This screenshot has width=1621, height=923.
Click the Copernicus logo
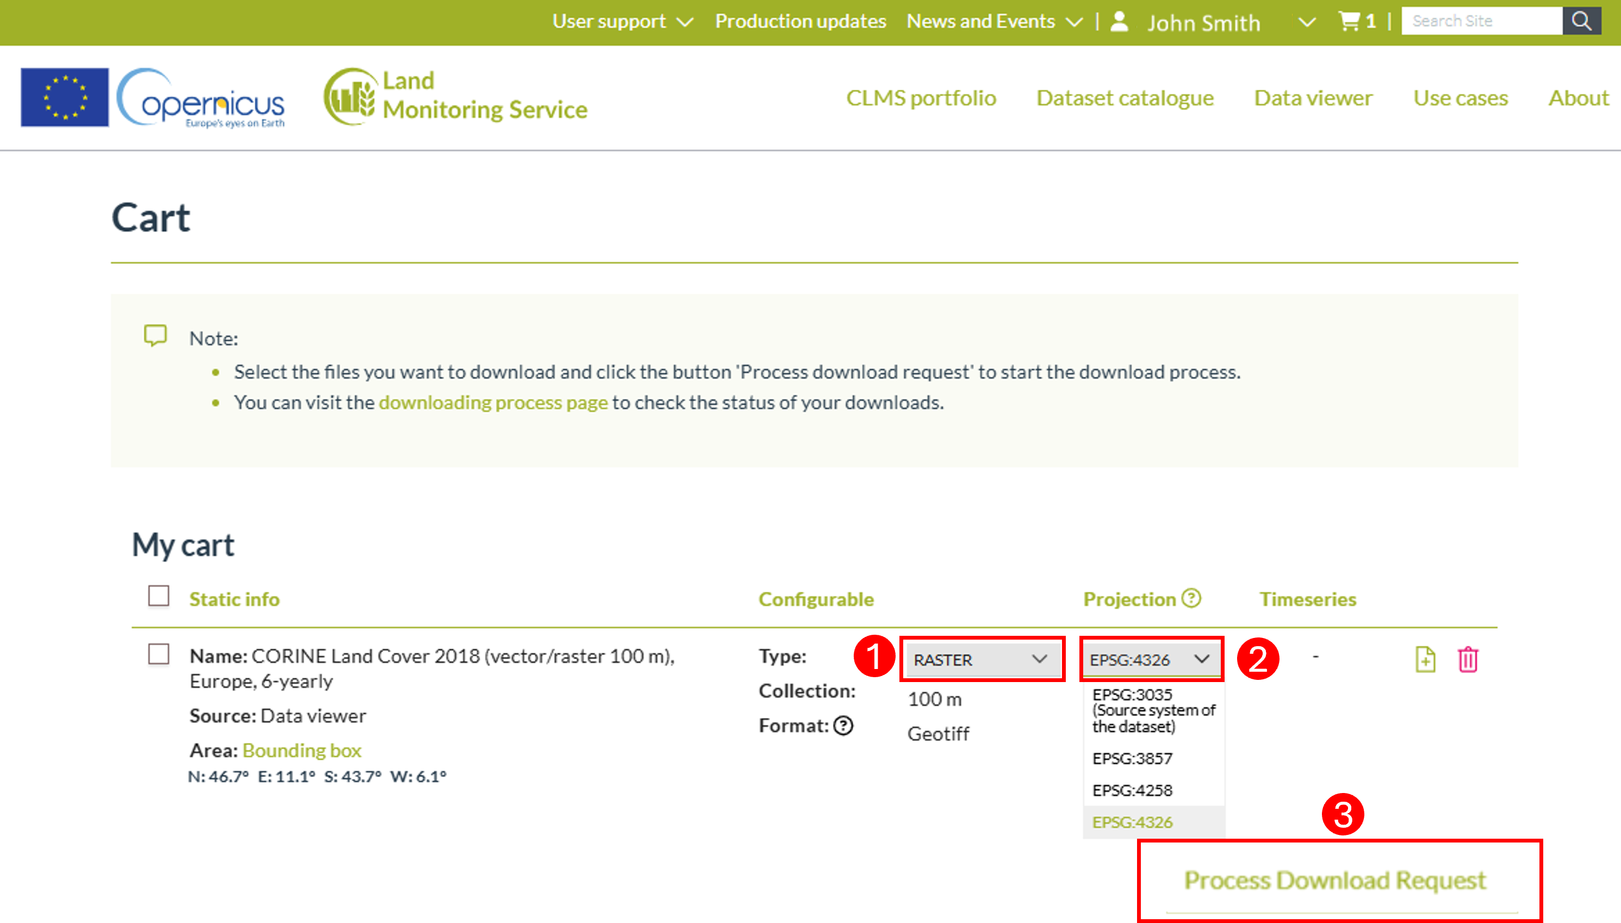point(201,97)
